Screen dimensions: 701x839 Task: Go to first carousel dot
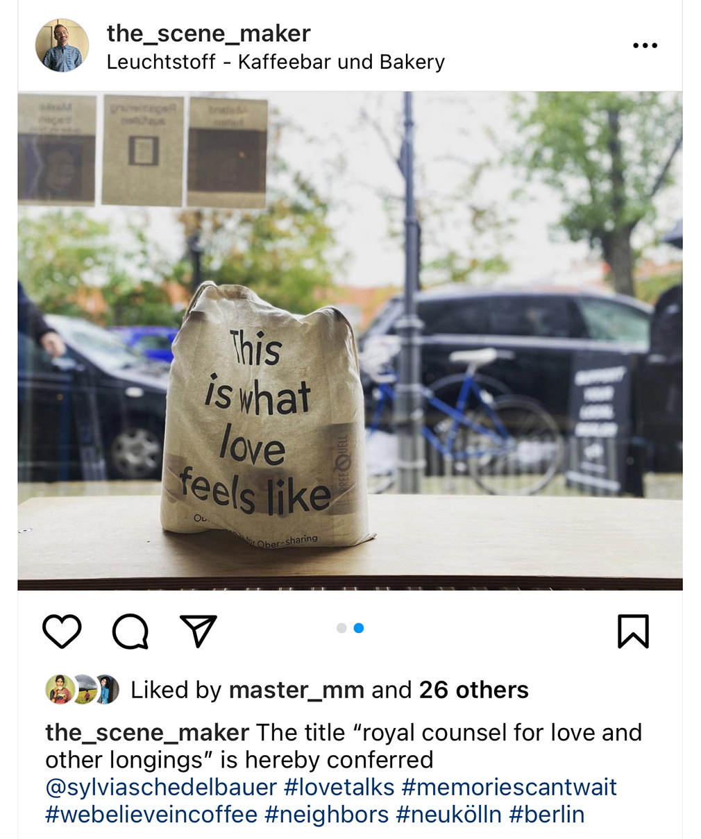[x=341, y=628]
